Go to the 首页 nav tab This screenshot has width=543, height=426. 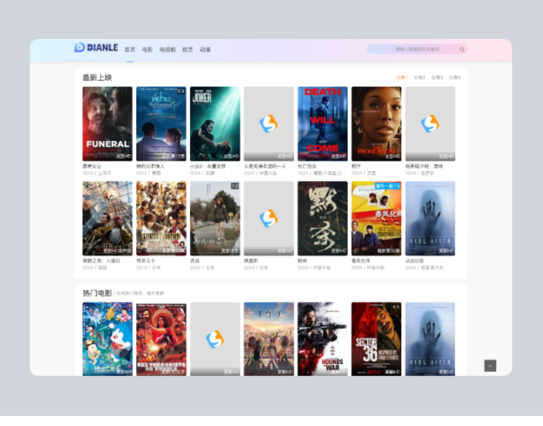[130, 50]
